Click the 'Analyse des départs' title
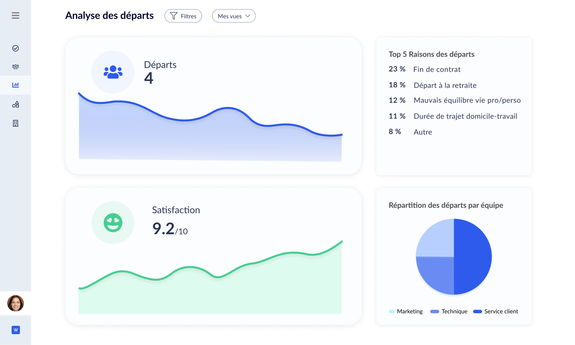This screenshot has height=345, width=575. point(109,16)
